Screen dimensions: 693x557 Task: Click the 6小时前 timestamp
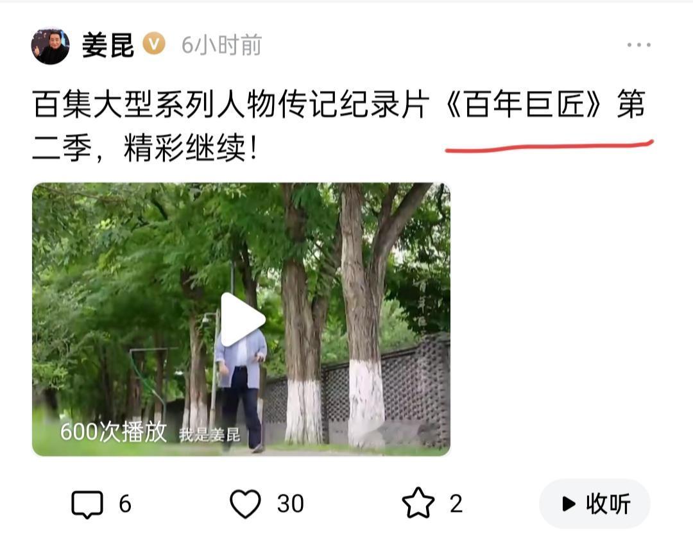click(221, 46)
